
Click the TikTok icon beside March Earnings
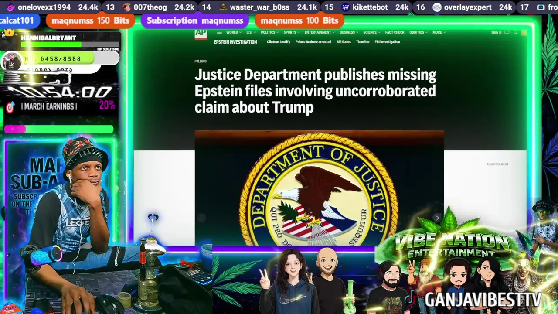[10, 107]
